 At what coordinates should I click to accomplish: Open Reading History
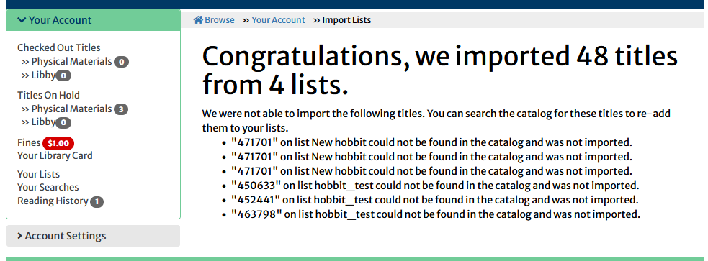click(53, 201)
